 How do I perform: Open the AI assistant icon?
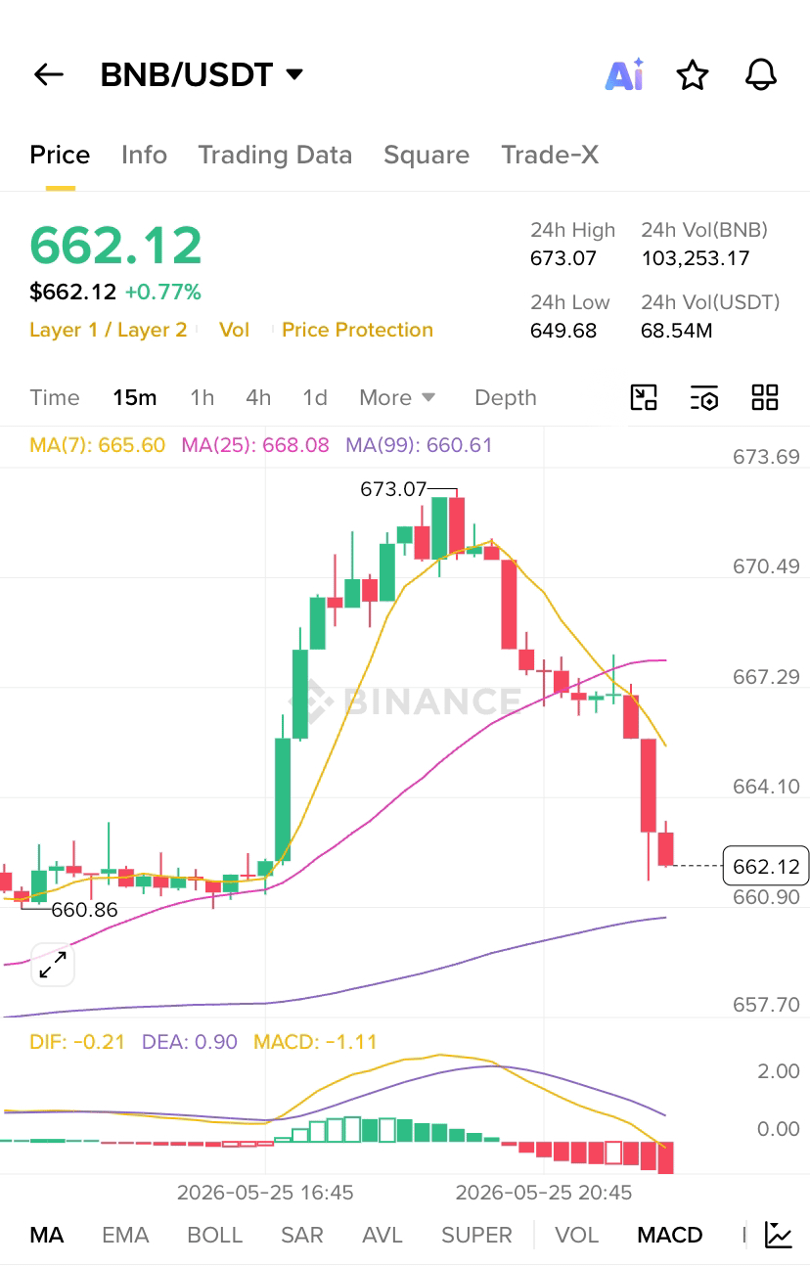click(x=624, y=74)
